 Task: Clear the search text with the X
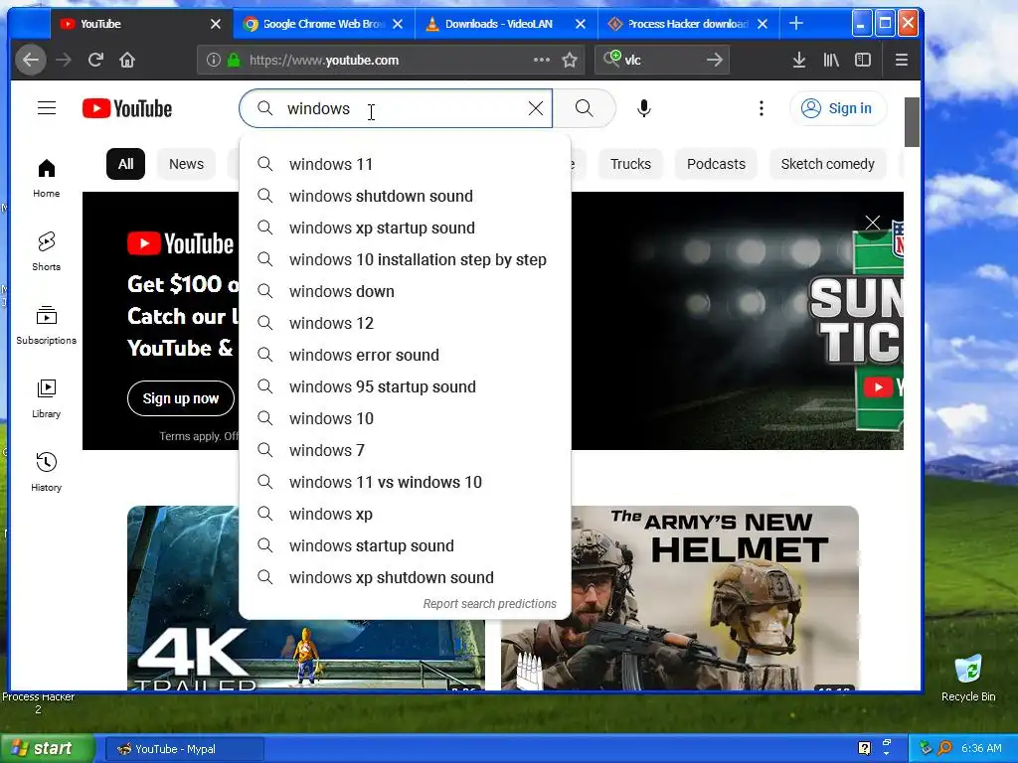[x=536, y=108]
